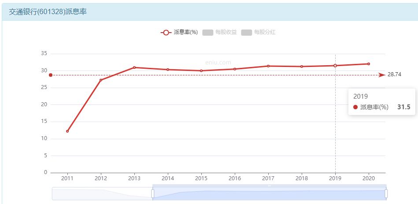The width and height of the screenshot is (418, 204).
Task: Click the 2015 data point on the line
Action: coord(201,70)
